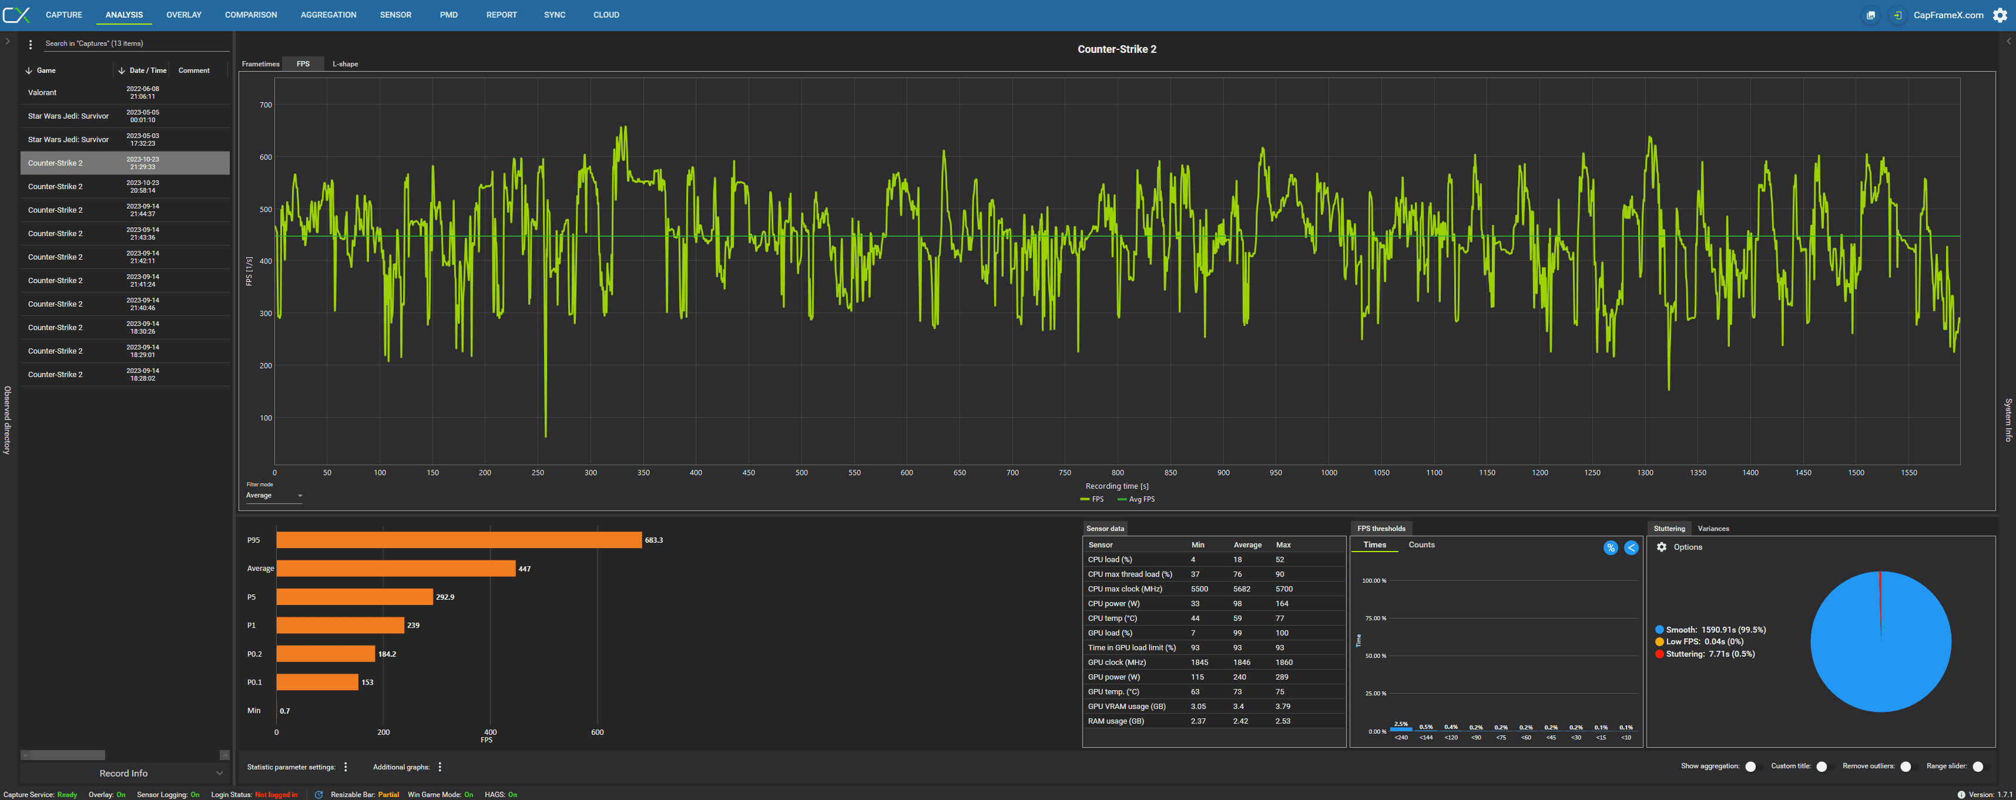Sort captures by Date / Time arrow

pyautogui.click(x=121, y=70)
